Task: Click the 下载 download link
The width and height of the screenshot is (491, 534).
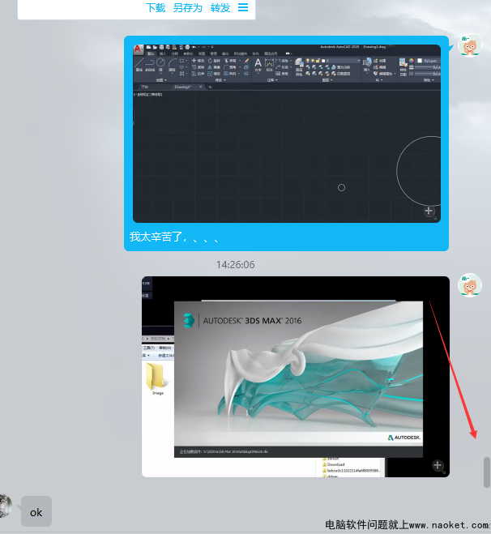Action: coord(156,7)
